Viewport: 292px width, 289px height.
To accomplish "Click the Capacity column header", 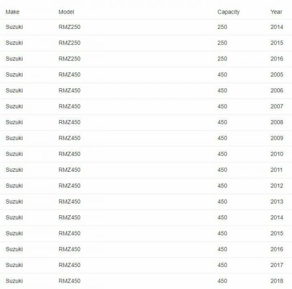I will click(228, 12).
